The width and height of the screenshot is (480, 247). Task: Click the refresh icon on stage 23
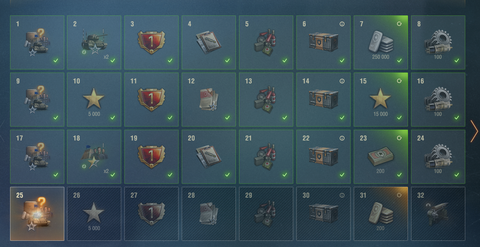(x=399, y=138)
